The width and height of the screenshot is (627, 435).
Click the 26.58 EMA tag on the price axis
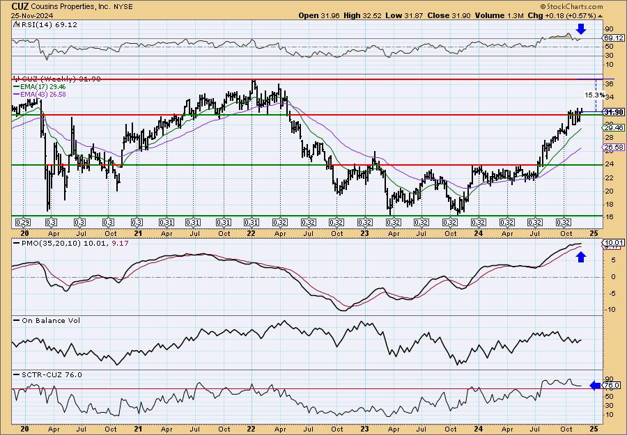tap(614, 148)
